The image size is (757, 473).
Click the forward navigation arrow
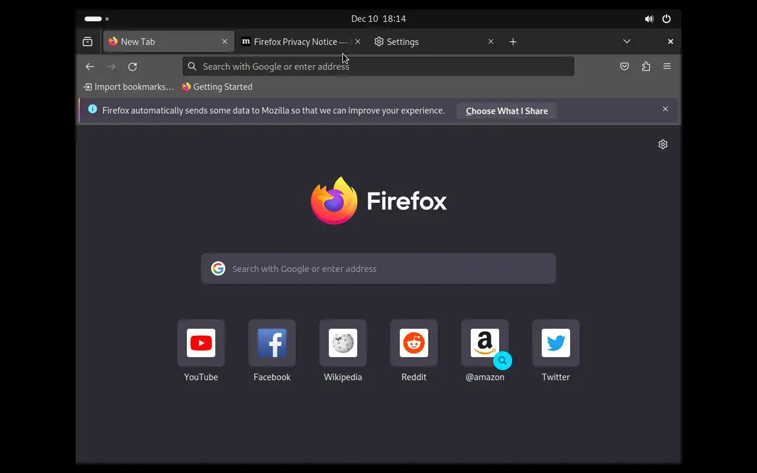pos(111,66)
